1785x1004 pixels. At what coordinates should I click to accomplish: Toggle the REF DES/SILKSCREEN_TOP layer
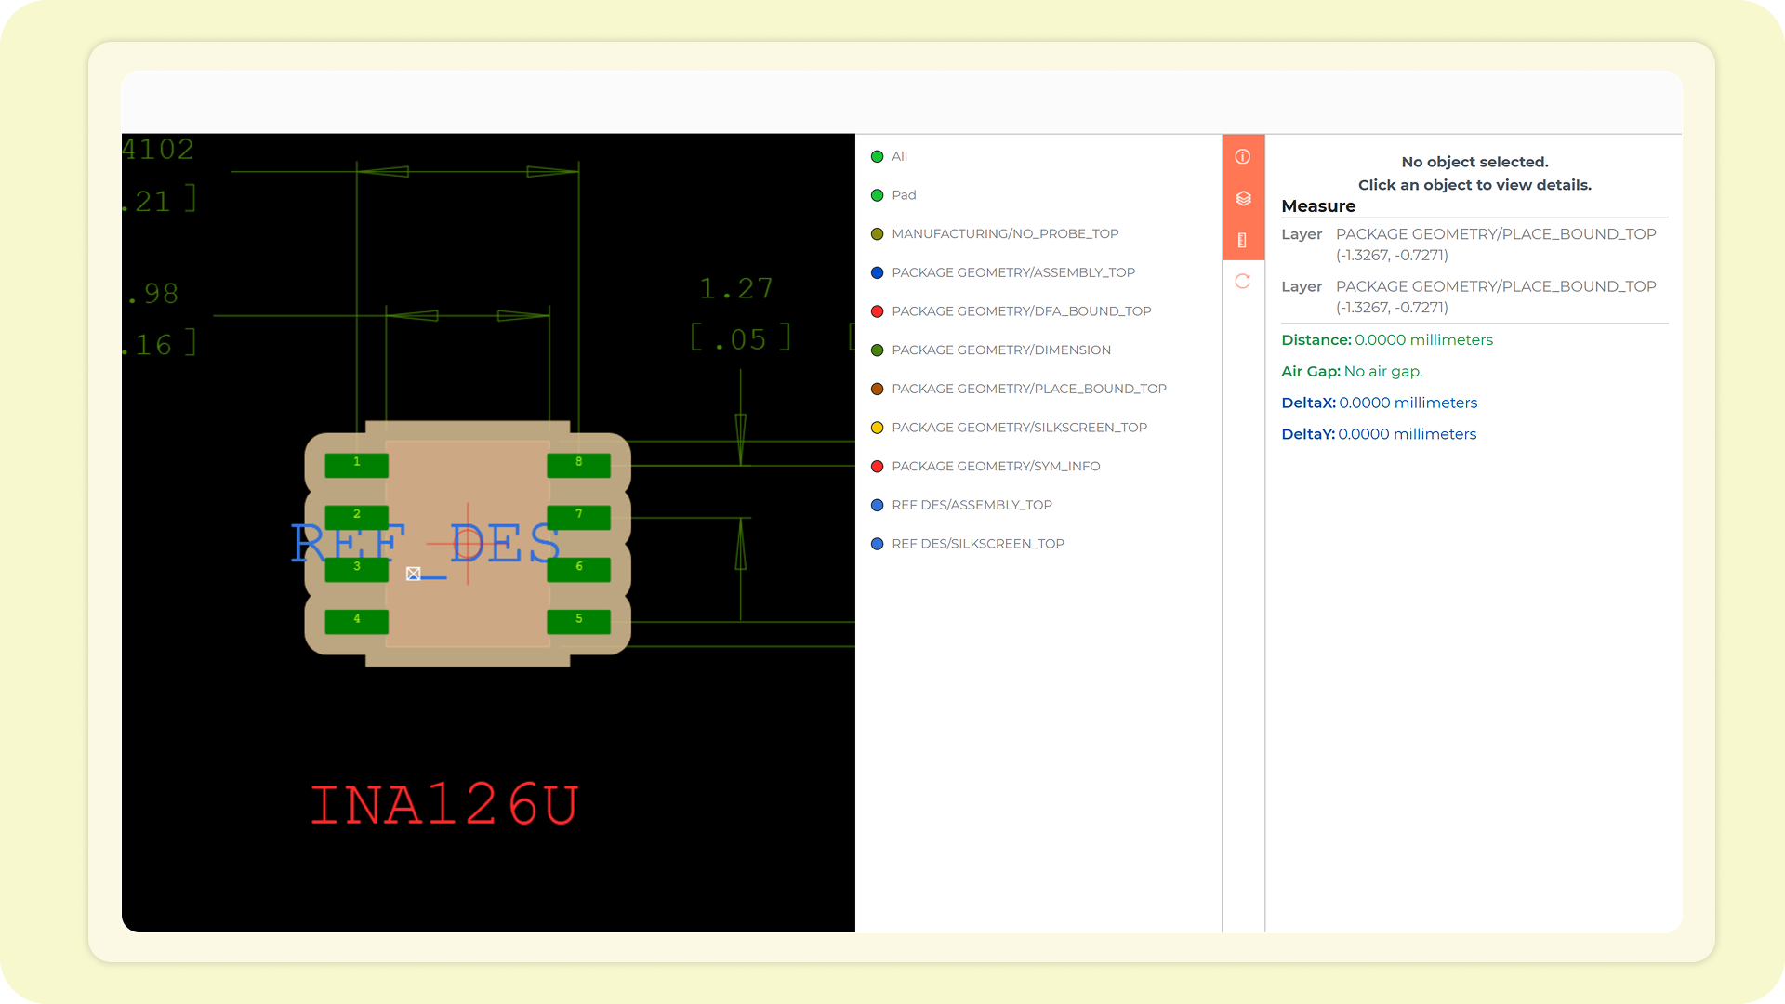tap(968, 544)
